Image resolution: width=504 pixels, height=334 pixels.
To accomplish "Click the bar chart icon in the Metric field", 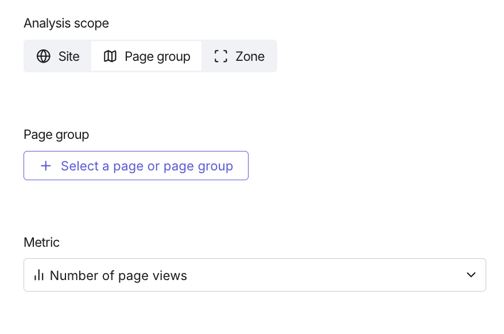I will pyautogui.click(x=39, y=275).
